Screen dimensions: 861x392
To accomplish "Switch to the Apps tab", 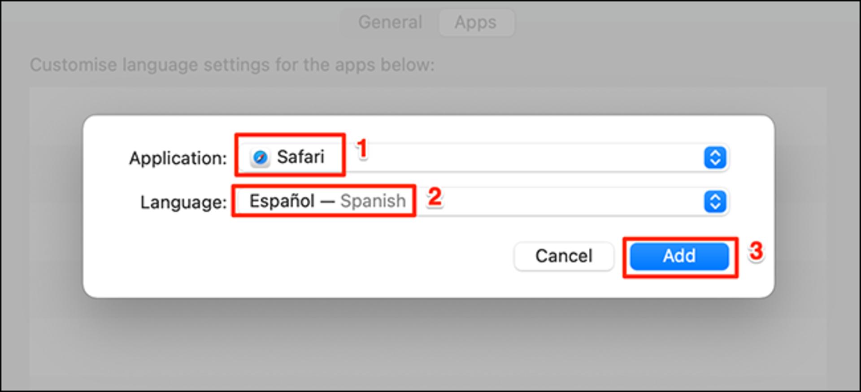I will click(x=476, y=22).
